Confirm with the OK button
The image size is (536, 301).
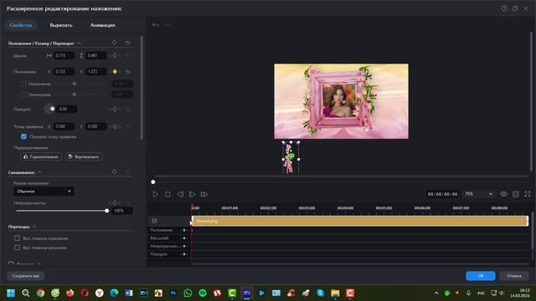coord(480,276)
